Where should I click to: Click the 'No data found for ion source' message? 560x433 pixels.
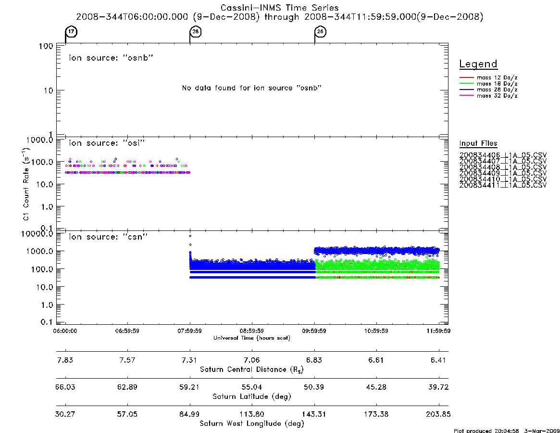[252, 88]
